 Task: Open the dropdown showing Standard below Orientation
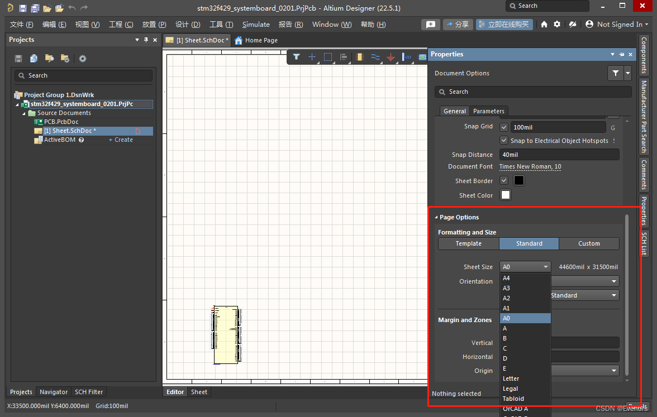pyautogui.click(x=584, y=295)
